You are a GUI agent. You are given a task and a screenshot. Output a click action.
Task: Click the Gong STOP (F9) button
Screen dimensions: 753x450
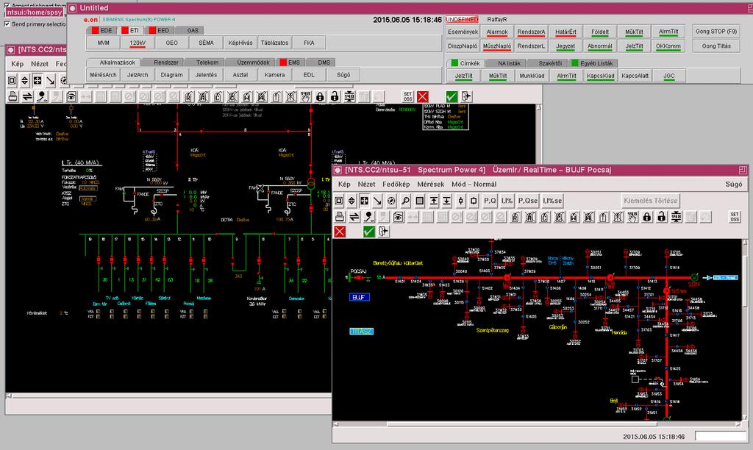pos(716,32)
